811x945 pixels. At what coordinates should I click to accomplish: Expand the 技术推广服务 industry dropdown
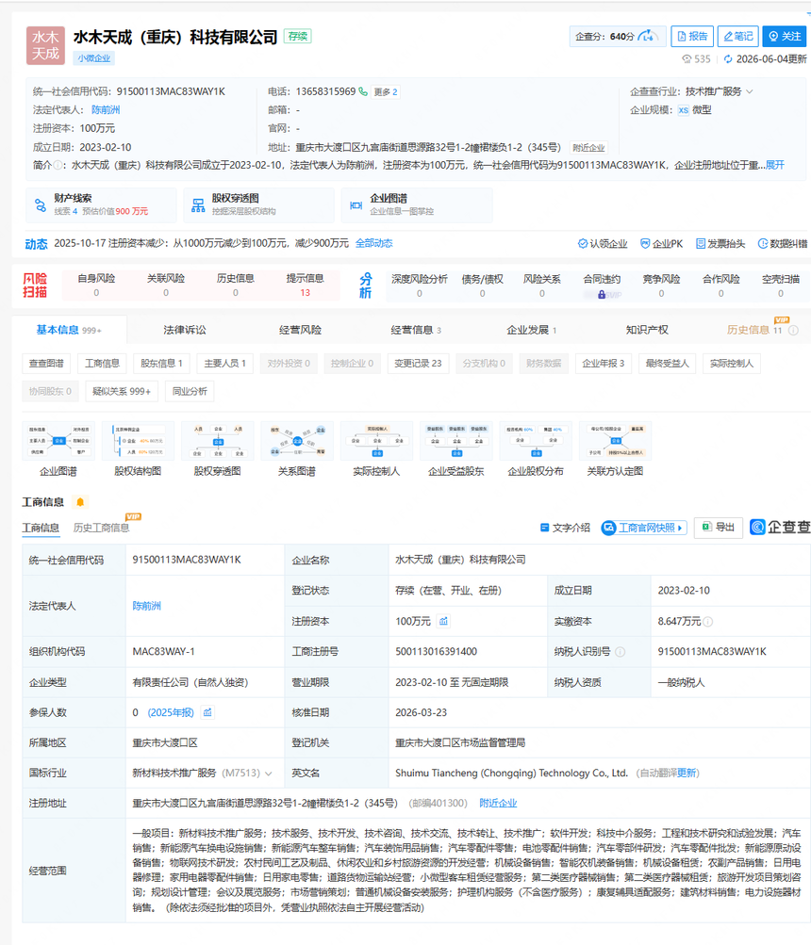[x=750, y=91]
